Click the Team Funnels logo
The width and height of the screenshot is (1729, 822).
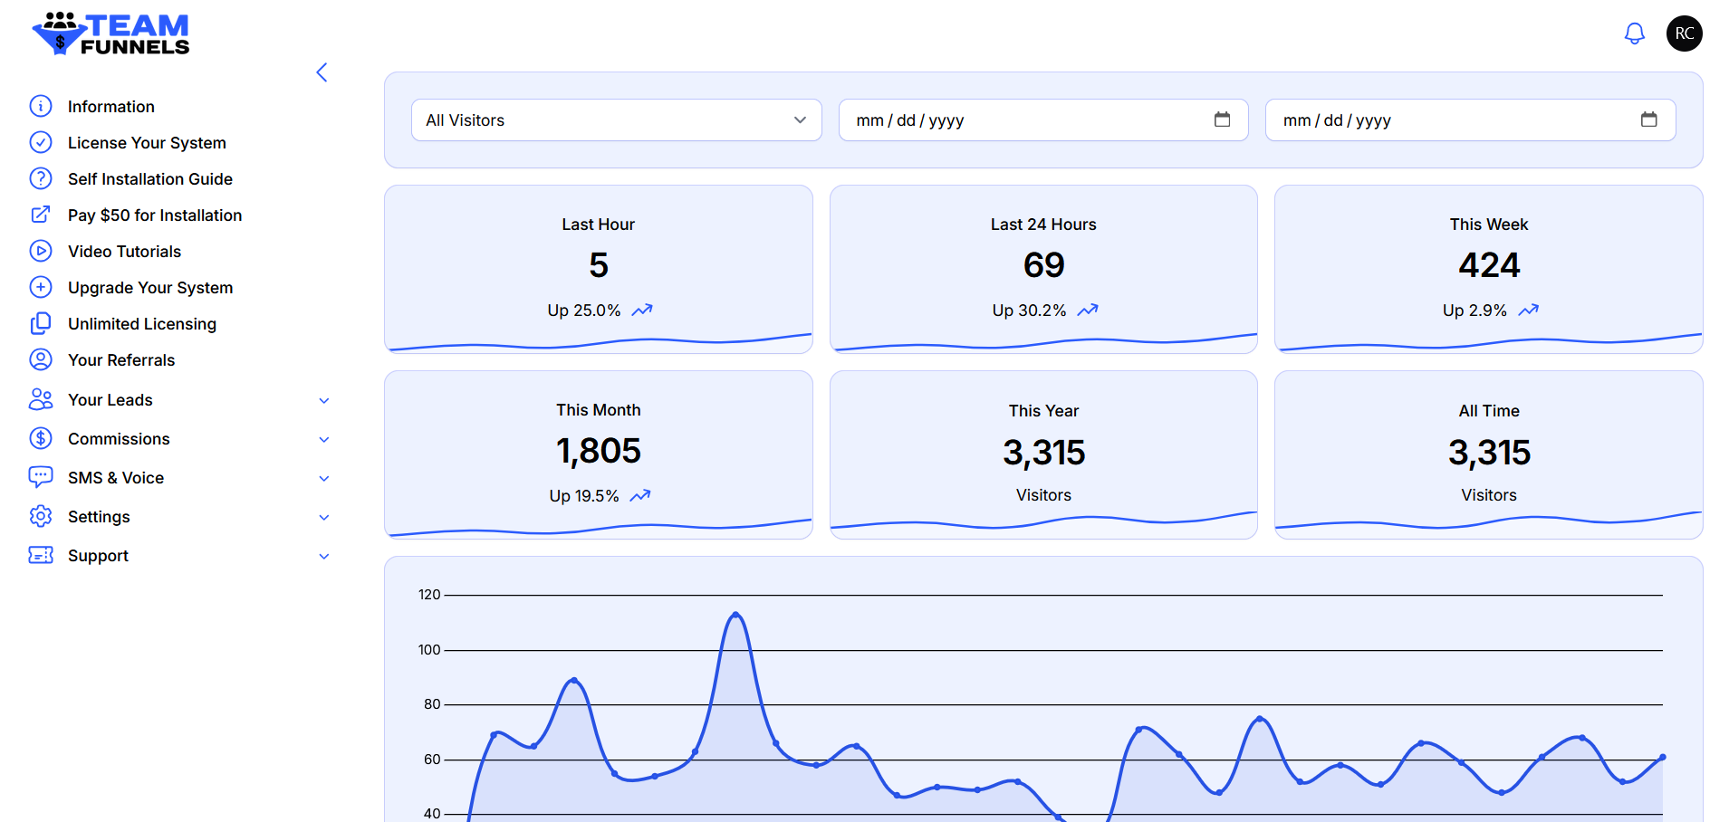tap(110, 34)
